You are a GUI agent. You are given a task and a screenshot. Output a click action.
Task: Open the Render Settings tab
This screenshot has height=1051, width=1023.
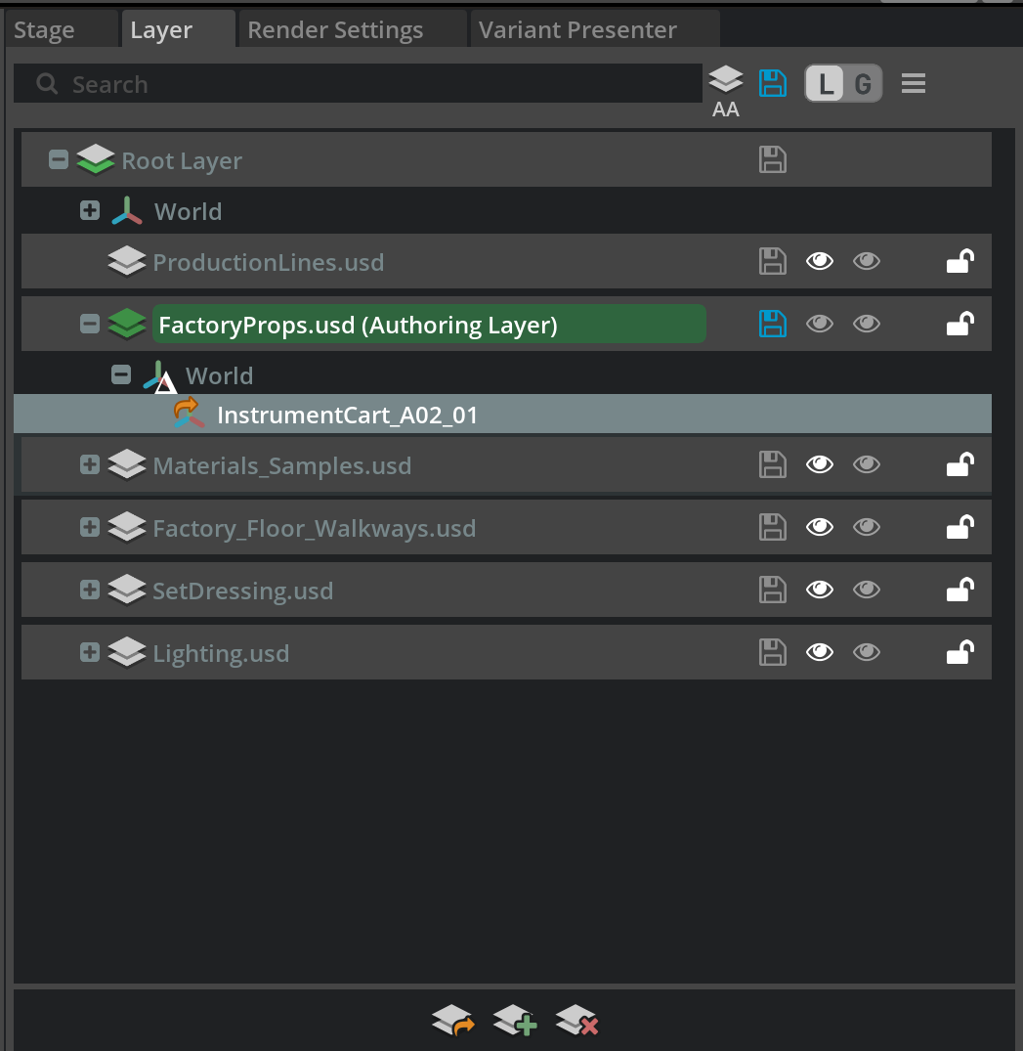(335, 30)
